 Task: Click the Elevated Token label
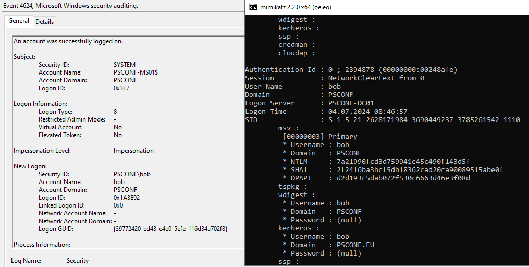[x=60, y=135]
